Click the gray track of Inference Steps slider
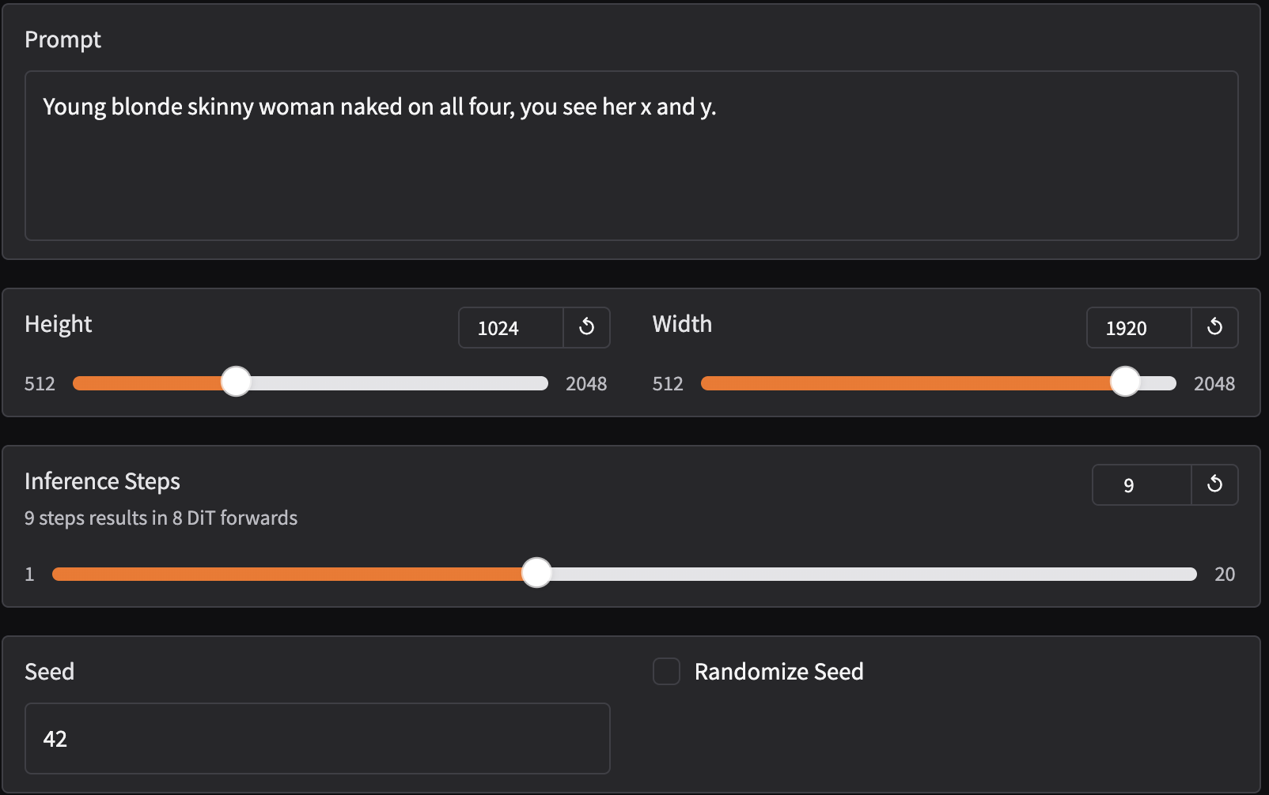The width and height of the screenshot is (1269, 795). [x=870, y=574]
